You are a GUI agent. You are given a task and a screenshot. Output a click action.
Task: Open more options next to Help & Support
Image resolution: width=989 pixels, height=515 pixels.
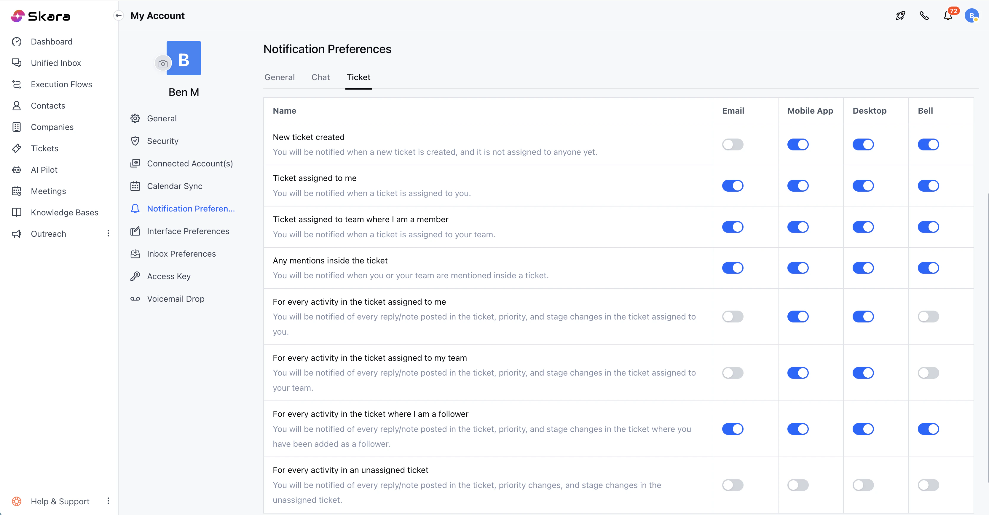click(x=108, y=501)
